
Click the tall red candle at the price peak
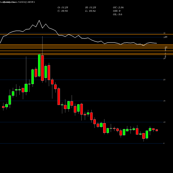(x=43, y=68)
